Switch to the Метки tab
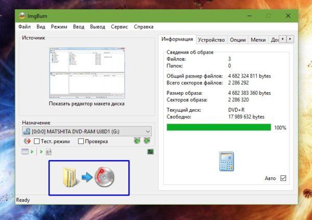Screen dimensions: 312x220 coord(258,40)
